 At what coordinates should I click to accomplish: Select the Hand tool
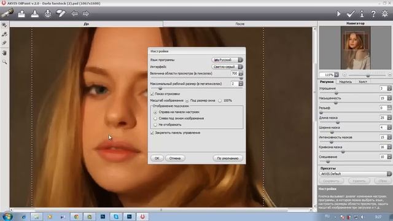[x=4, y=53]
